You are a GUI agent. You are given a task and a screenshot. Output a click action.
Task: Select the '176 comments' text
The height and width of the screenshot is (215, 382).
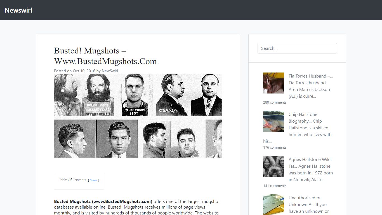coord(275,148)
